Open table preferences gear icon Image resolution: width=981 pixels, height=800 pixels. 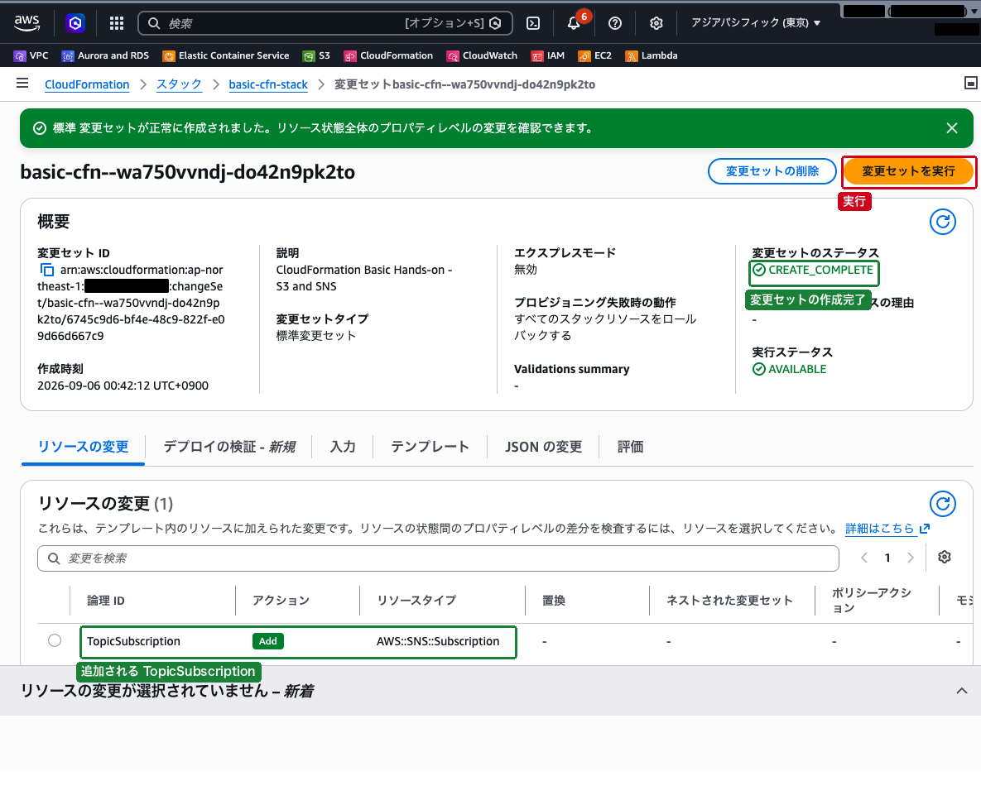[944, 557]
